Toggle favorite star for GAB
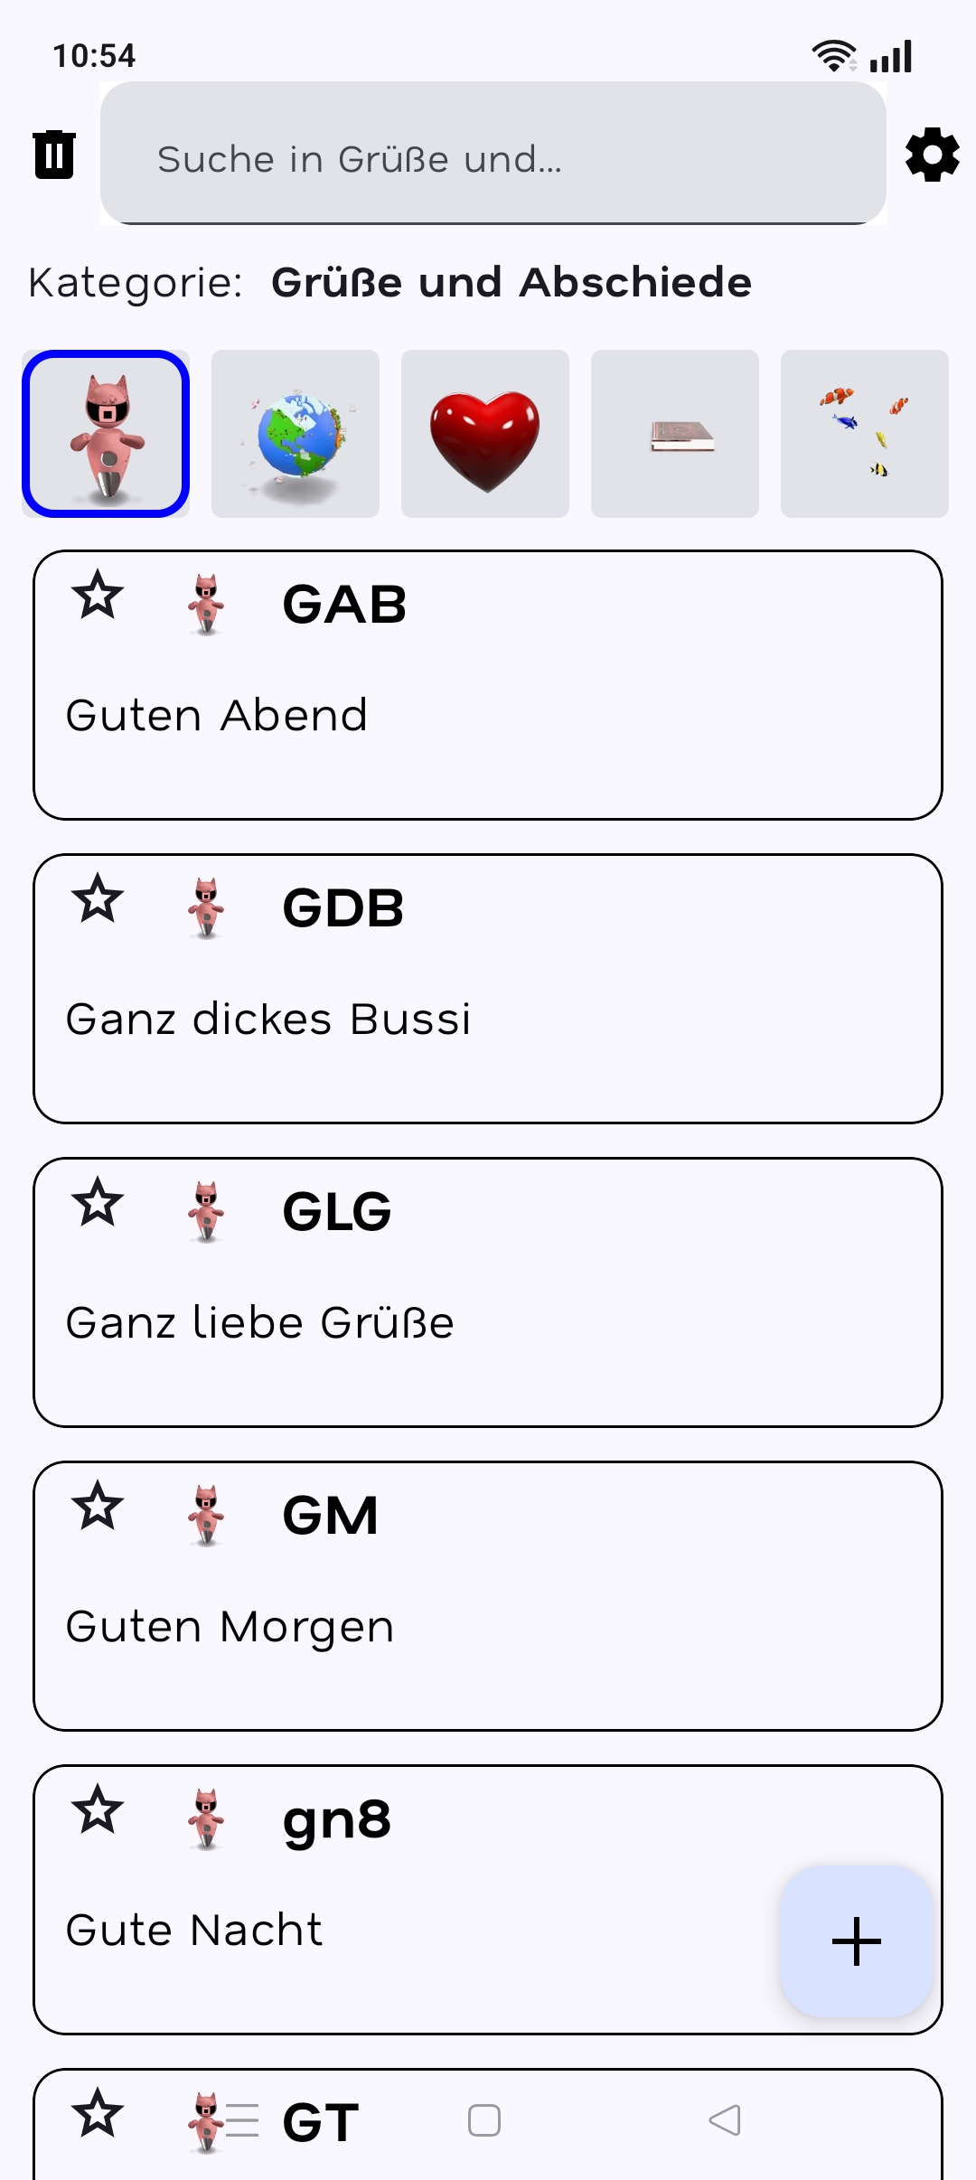976x2180 pixels. point(98,596)
